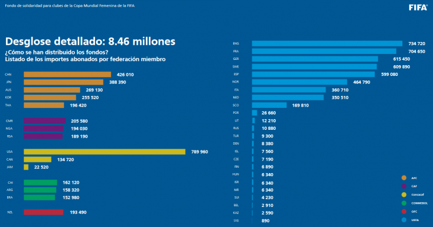Click the NGA country code label
Screen dimensions: 433x227
(9, 129)
